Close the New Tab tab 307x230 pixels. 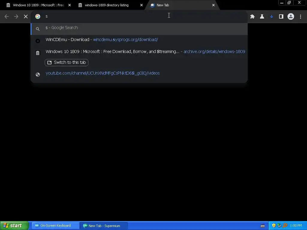coord(213,5)
